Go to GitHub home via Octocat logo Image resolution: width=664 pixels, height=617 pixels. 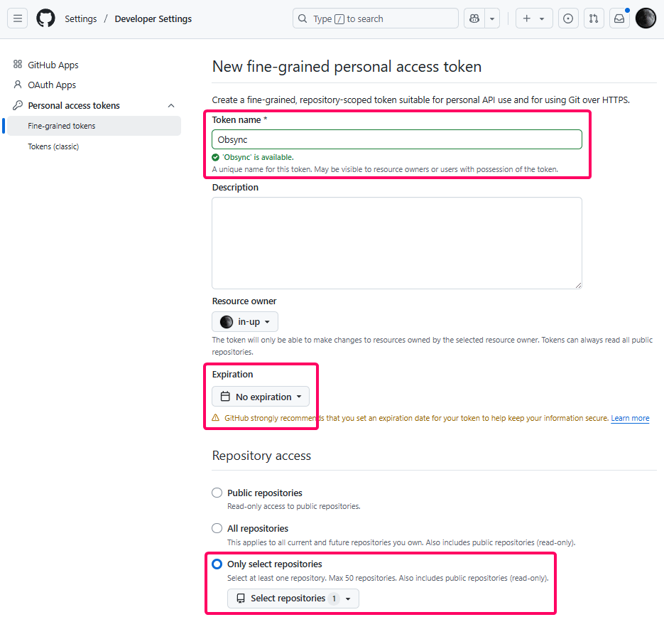[45, 18]
